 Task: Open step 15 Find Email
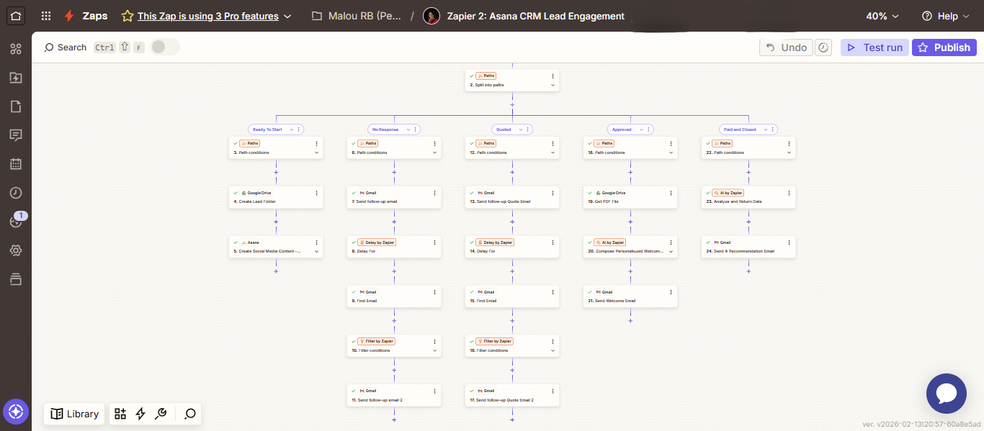coord(512,296)
